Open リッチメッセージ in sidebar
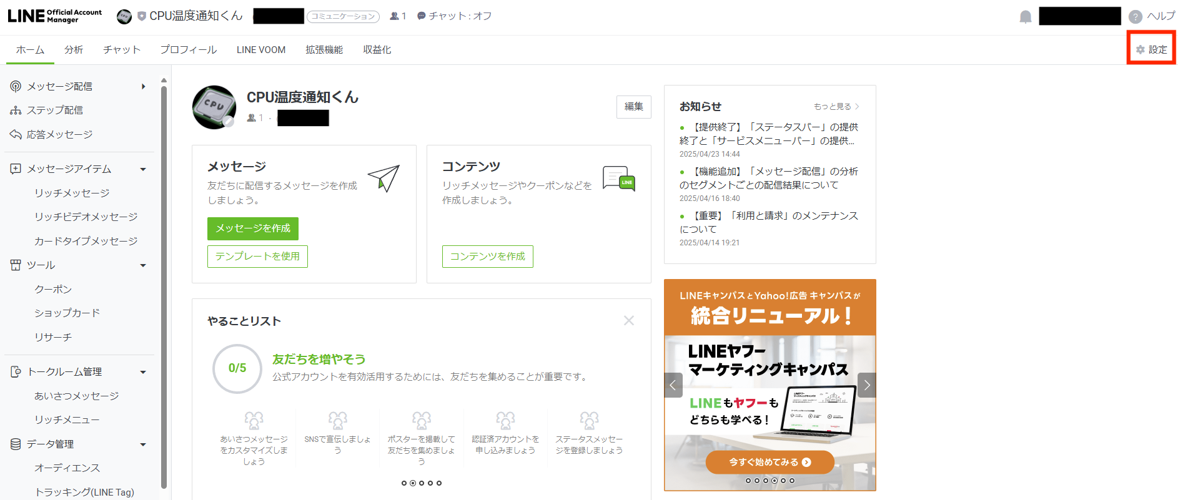This screenshot has height=500, width=1178. tap(72, 193)
